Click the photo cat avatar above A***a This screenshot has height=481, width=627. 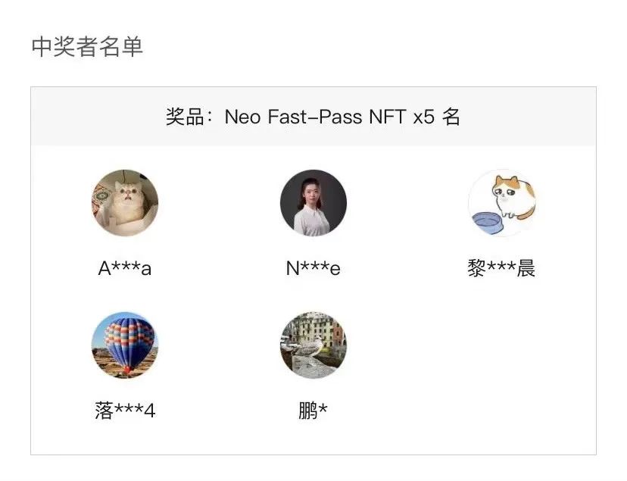125,203
